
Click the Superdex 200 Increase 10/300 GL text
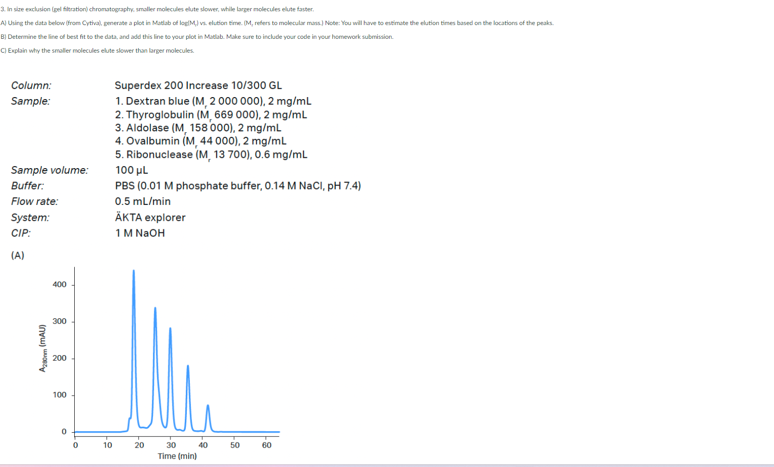(x=199, y=85)
